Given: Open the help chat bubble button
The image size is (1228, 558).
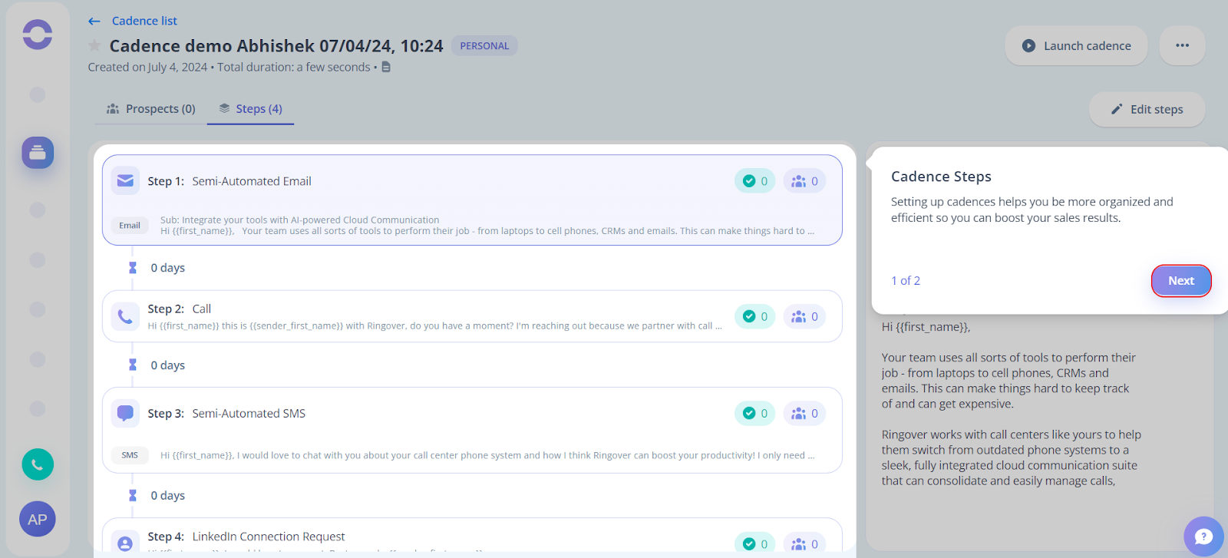Looking at the screenshot, I should [x=1203, y=537].
